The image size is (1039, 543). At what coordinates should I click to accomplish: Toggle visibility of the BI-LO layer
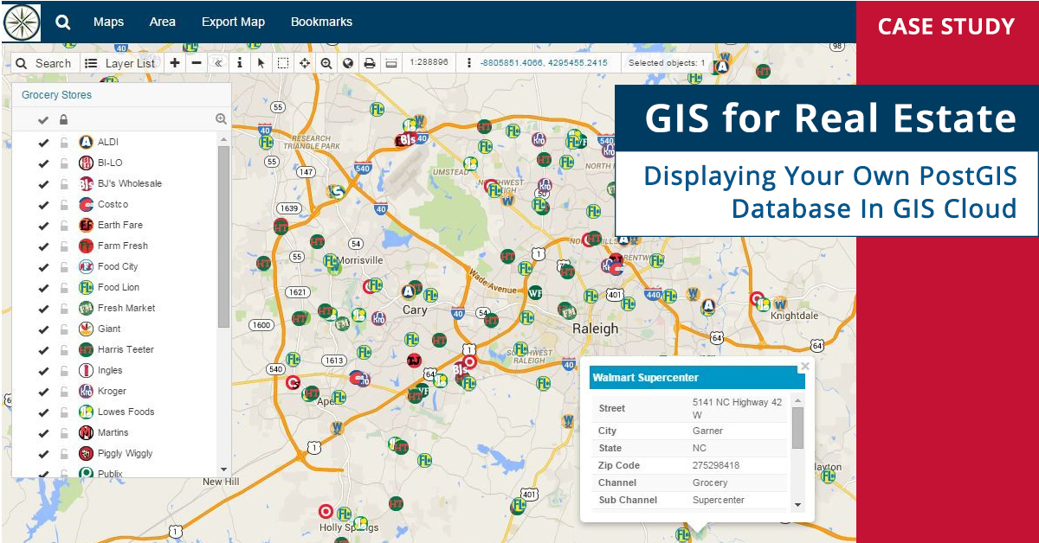(43, 163)
